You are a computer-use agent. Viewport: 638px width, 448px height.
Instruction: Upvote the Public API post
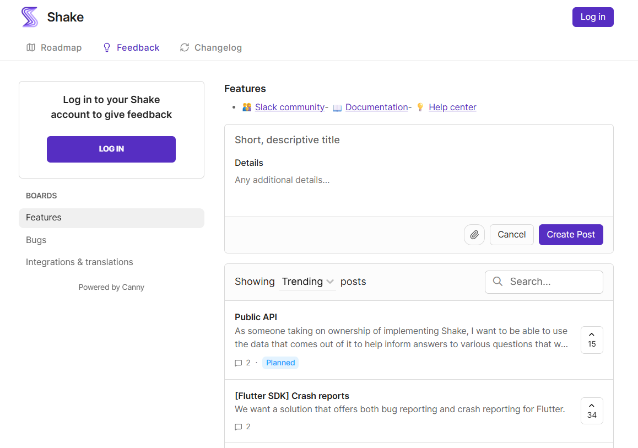(591, 339)
